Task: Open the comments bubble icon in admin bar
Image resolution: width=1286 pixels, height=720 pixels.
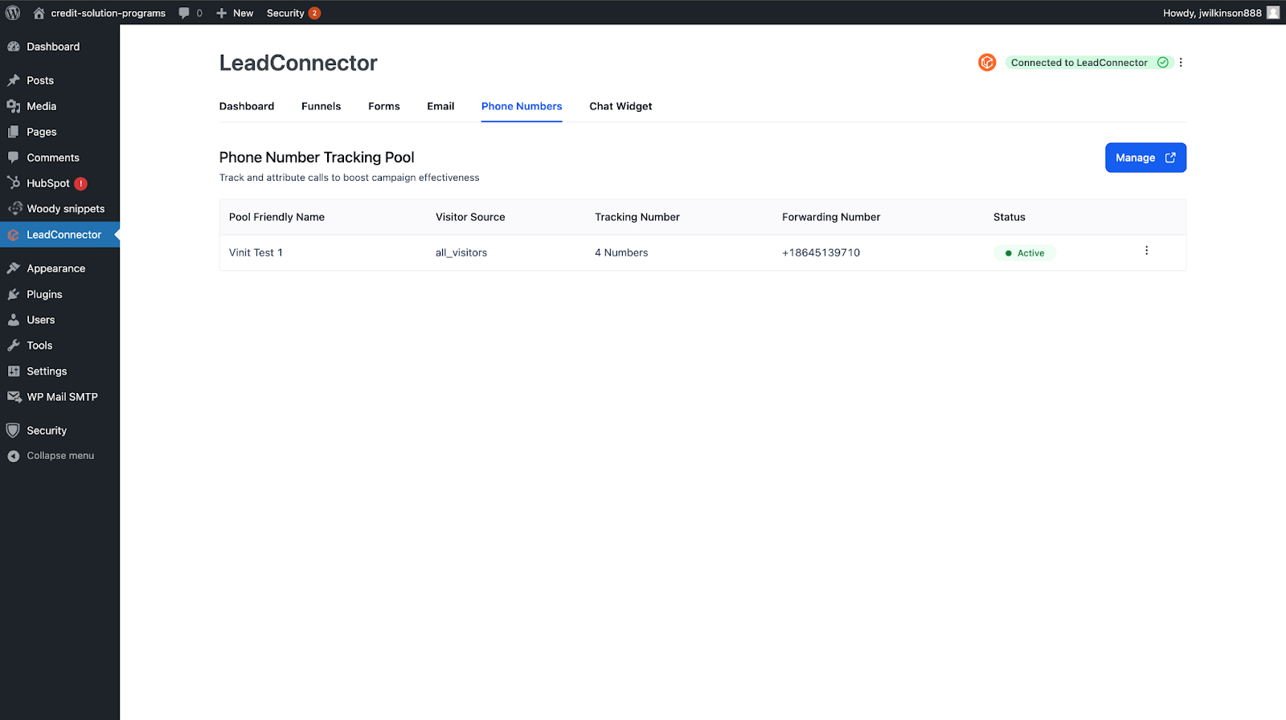Action: coord(184,13)
